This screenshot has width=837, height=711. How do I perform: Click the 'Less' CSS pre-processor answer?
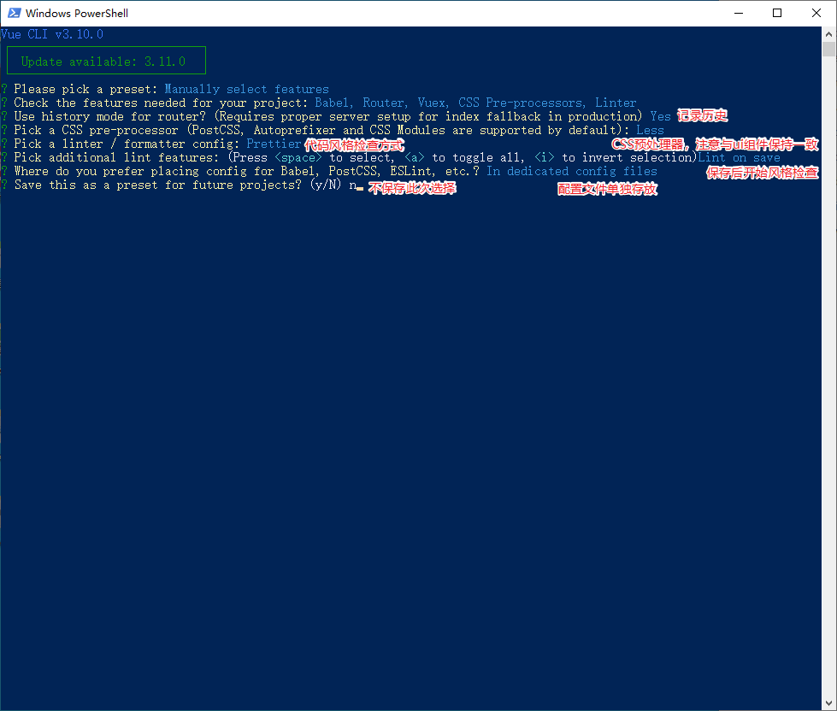(x=650, y=130)
